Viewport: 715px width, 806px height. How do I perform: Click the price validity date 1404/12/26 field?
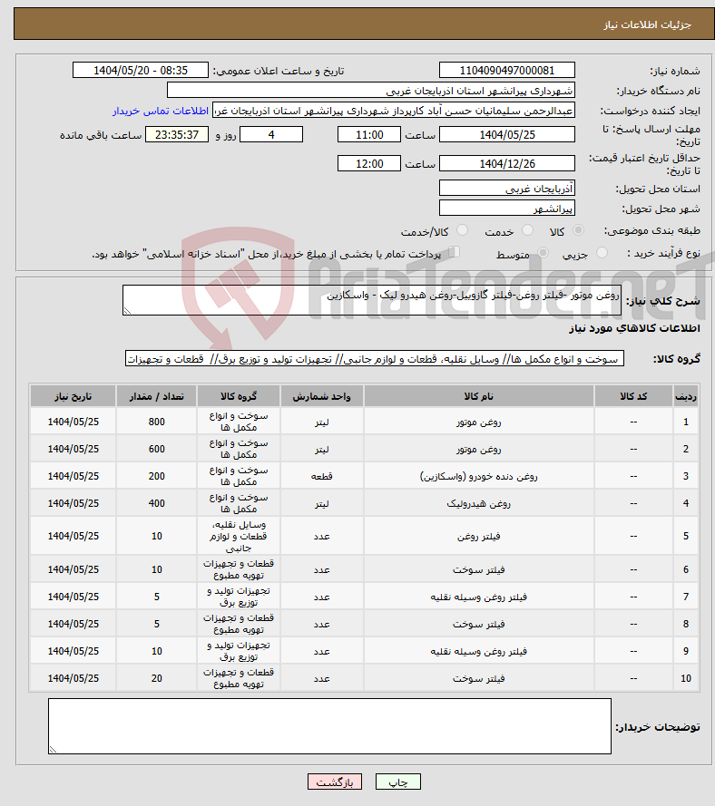pyautogui.click(x=507, y=163)
